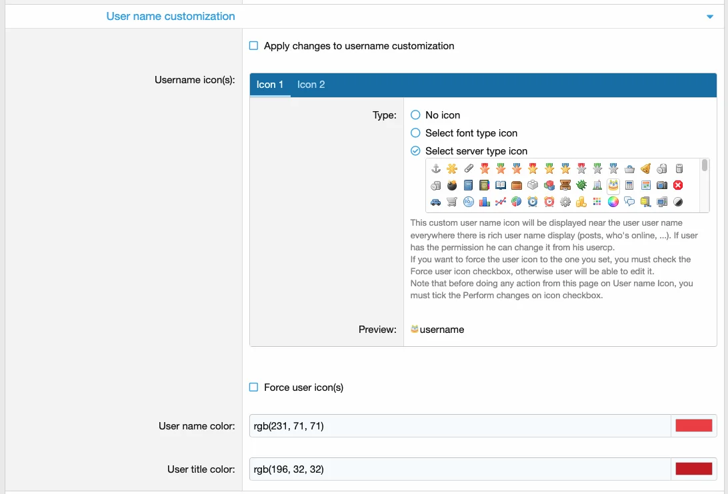The height and width of the screenshot is (494, 728).
Task: Choose the green bug icon
Action: coord(581,185)
